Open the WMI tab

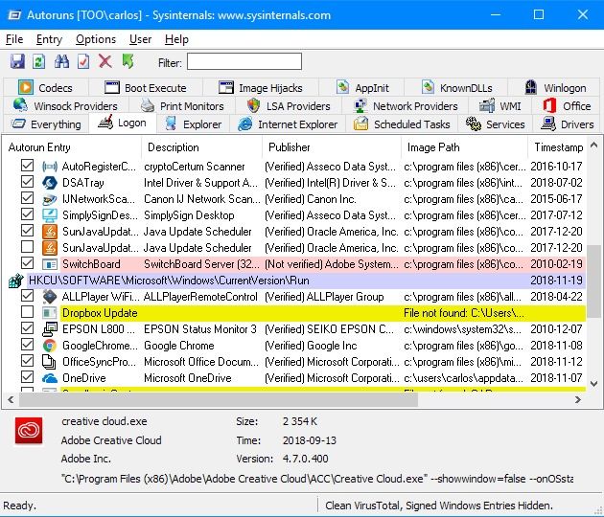coord(499,105)
